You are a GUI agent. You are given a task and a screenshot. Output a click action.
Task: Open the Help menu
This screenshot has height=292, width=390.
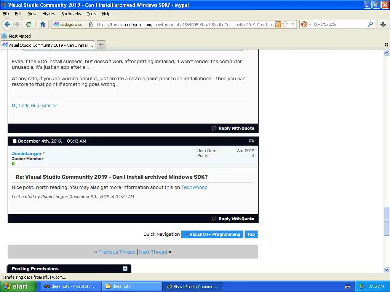[x=106, y=14]
